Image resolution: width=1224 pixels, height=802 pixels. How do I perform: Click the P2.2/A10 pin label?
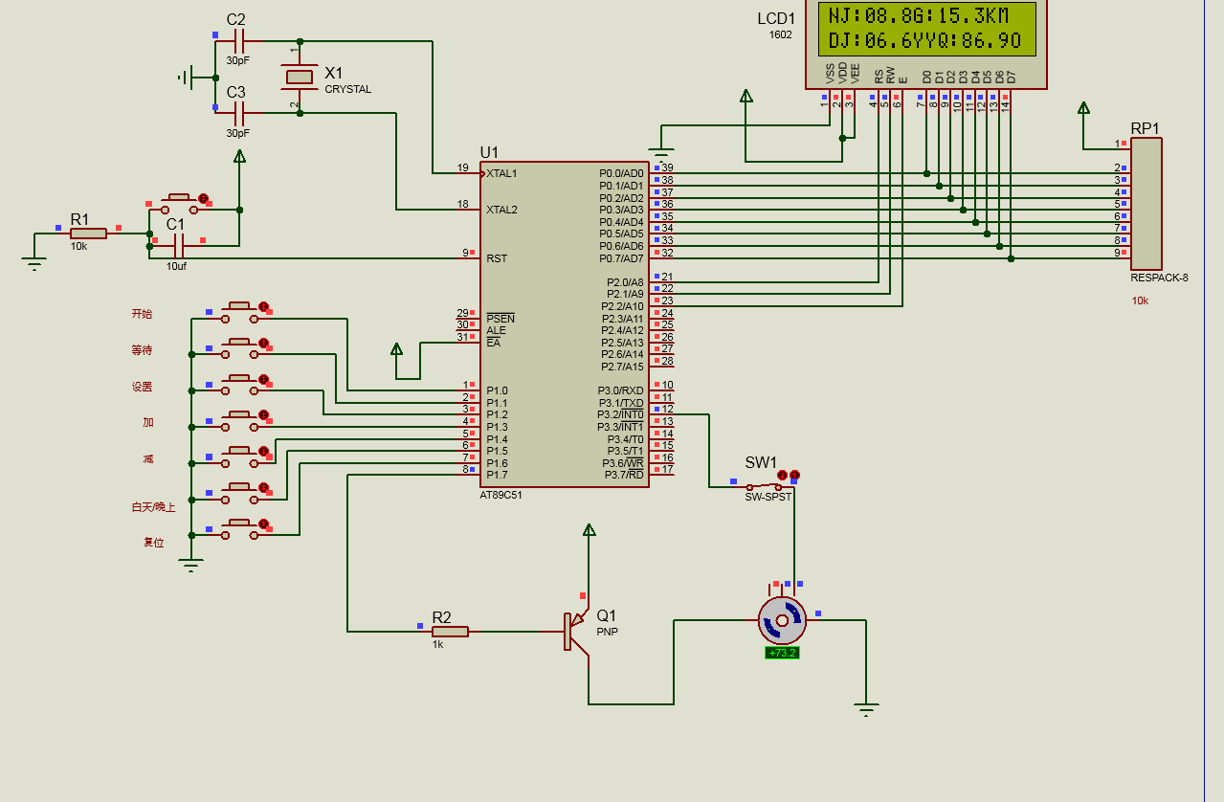(622, 306)
